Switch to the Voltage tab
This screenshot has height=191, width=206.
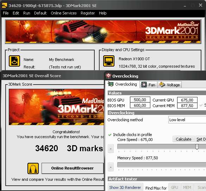click(x=170, y=85)
